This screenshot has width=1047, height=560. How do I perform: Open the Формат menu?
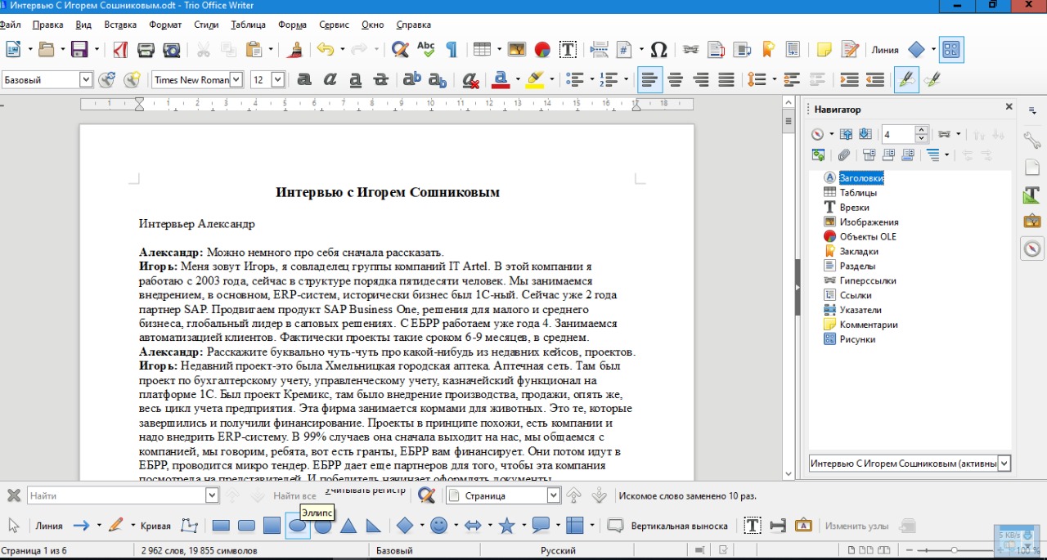pyautogui.click(x=166, y=25)
